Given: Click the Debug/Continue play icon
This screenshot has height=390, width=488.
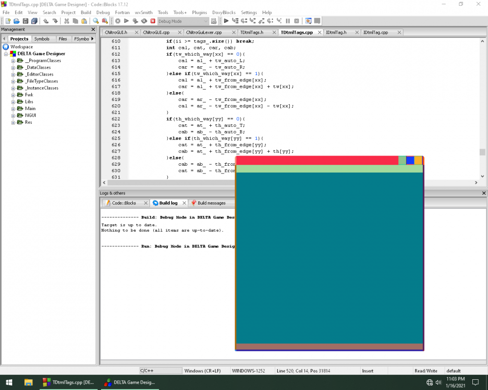Looking at the screenshot, I should click(x=226, y=21).
